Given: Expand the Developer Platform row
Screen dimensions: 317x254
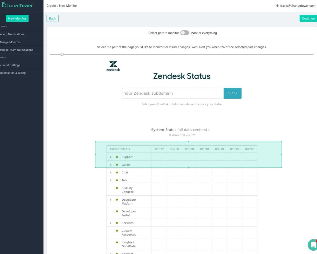Looking at the screenshot, I should (111, 200).
